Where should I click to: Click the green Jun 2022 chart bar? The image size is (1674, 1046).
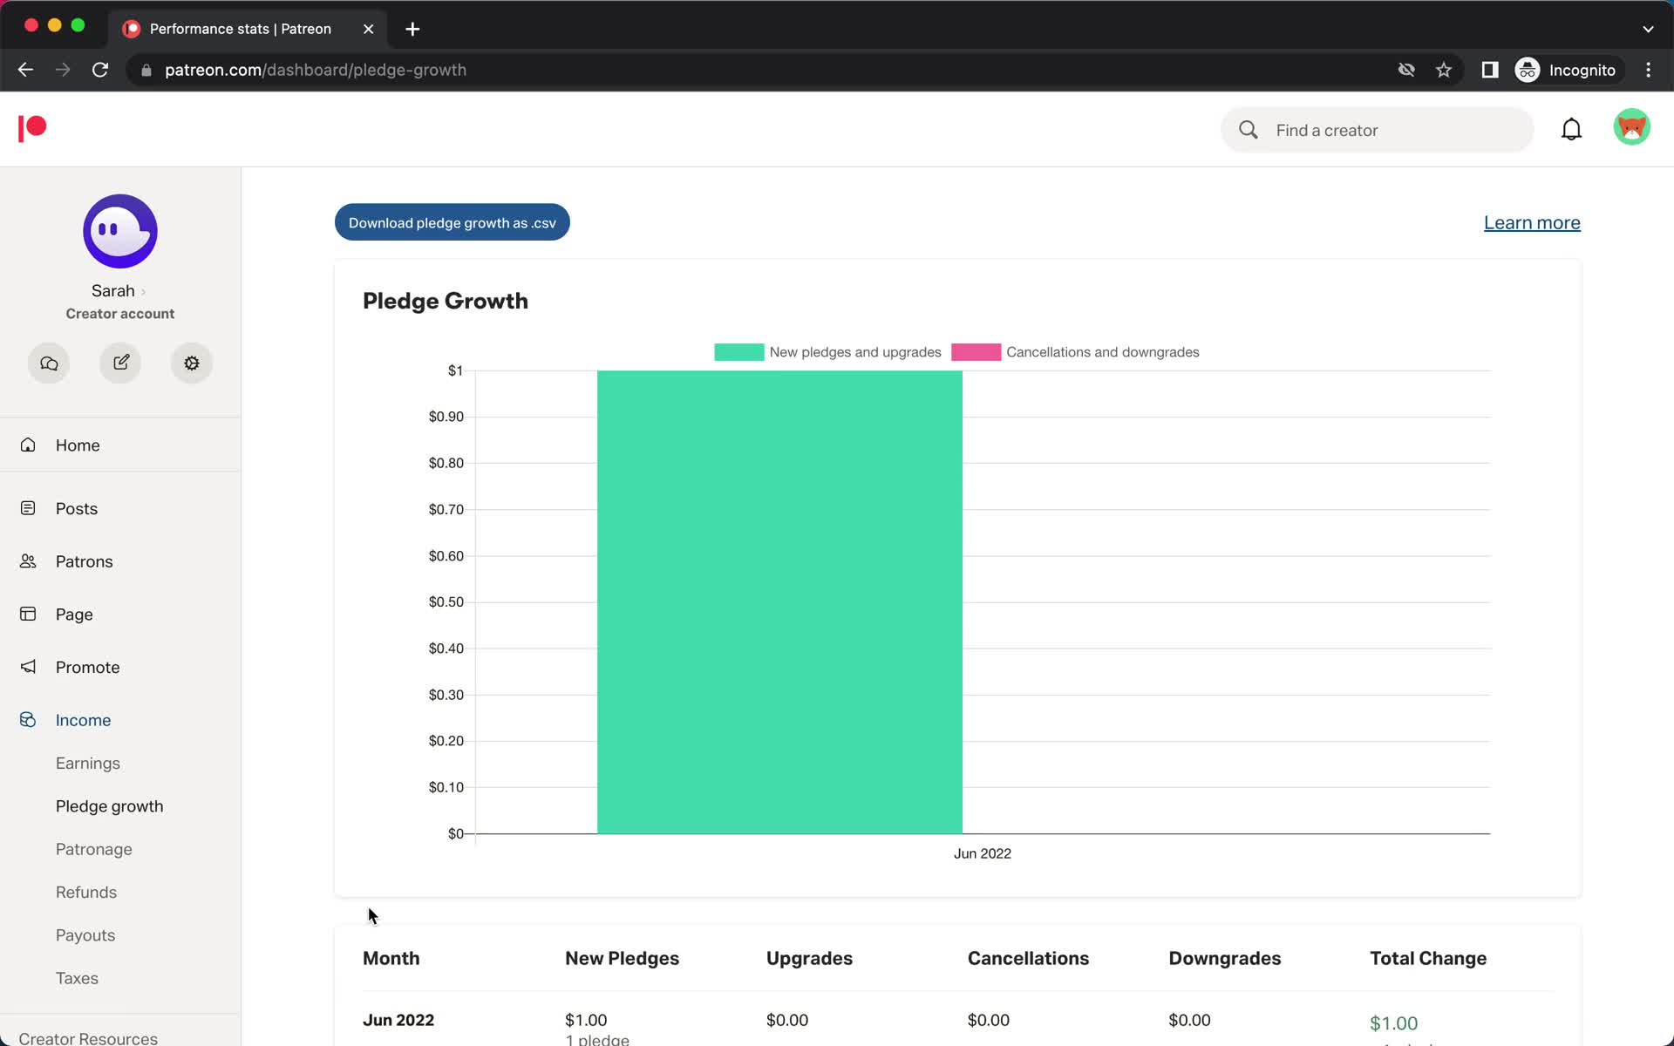(779, 601)
